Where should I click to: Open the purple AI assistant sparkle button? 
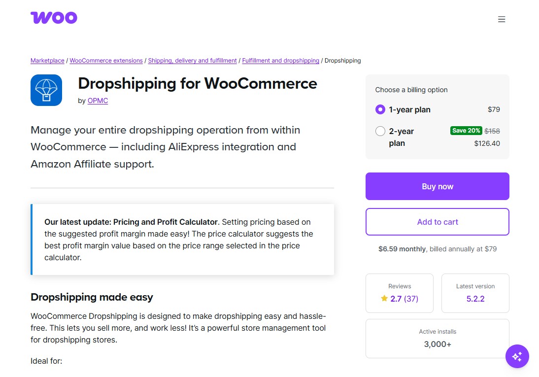click(x=517, y=356)
